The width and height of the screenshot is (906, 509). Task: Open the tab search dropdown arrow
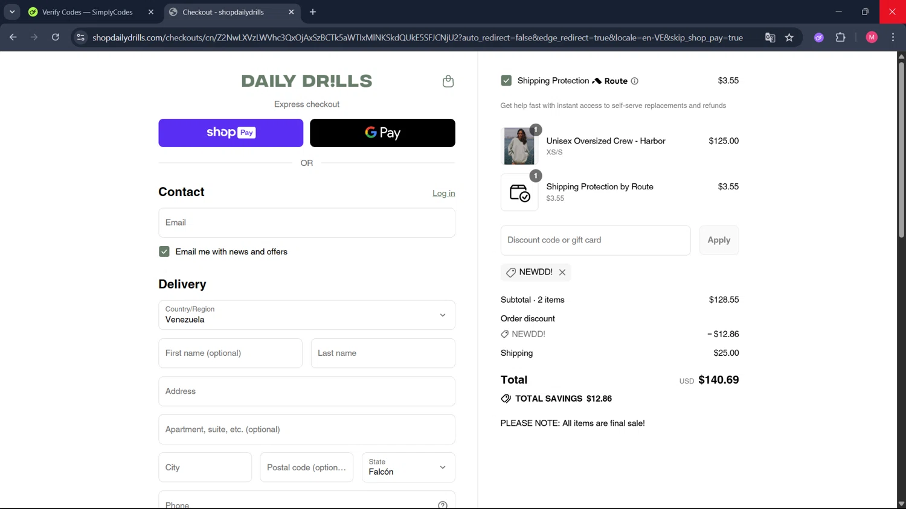point(12,12)
